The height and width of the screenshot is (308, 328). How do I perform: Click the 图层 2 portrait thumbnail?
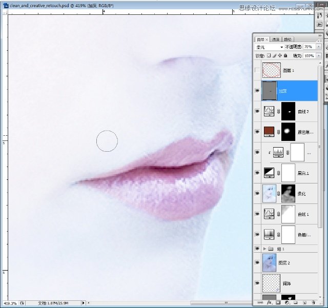tap(269, 262)
